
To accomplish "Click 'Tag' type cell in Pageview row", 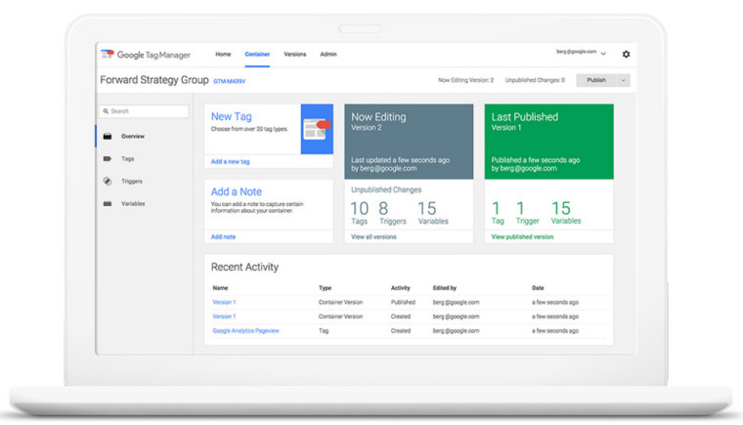I will click(324, 330).
